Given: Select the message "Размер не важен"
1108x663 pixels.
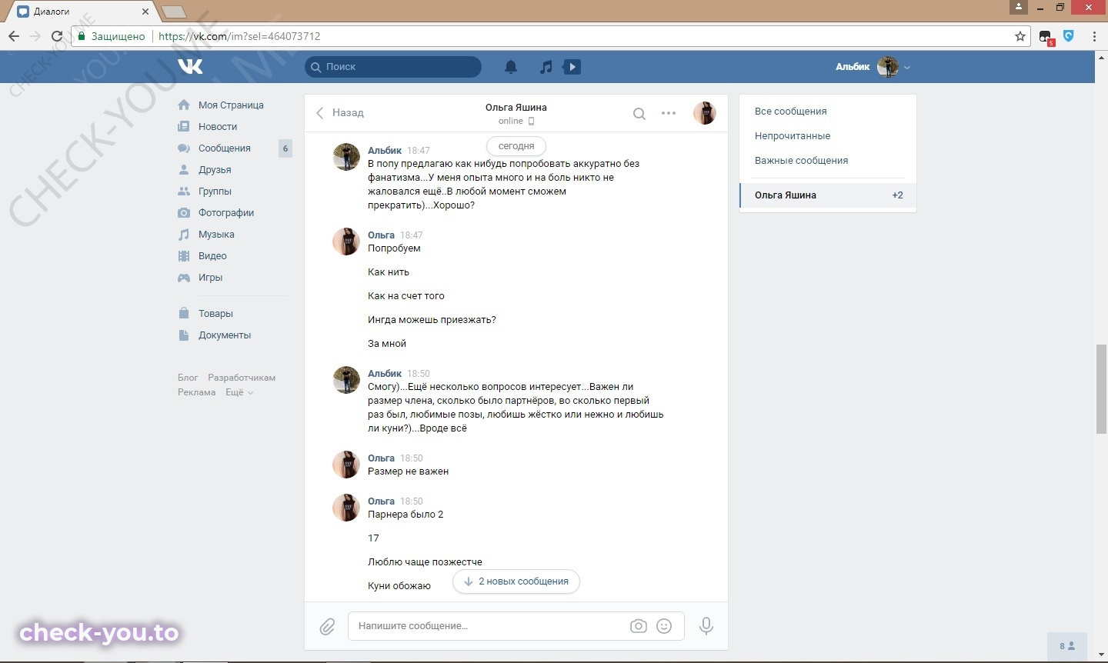Looking at the screenshot, I should click(408, 471).
